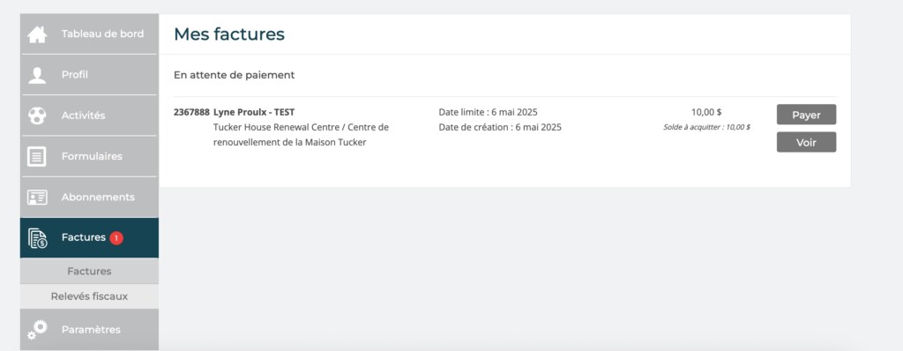The image size is (903, 351).
Task: Open the Relevés fiscaux submenu item
Action: point(89,296)
